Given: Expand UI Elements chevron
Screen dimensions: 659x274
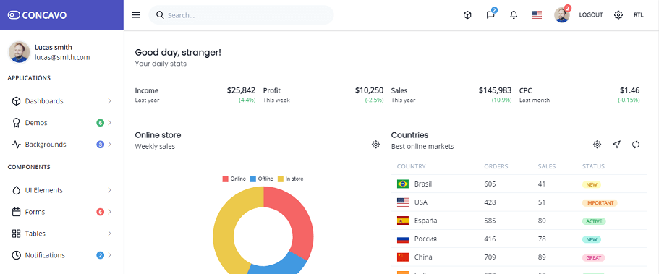Looking at the screenshot, I should (109, 190).
